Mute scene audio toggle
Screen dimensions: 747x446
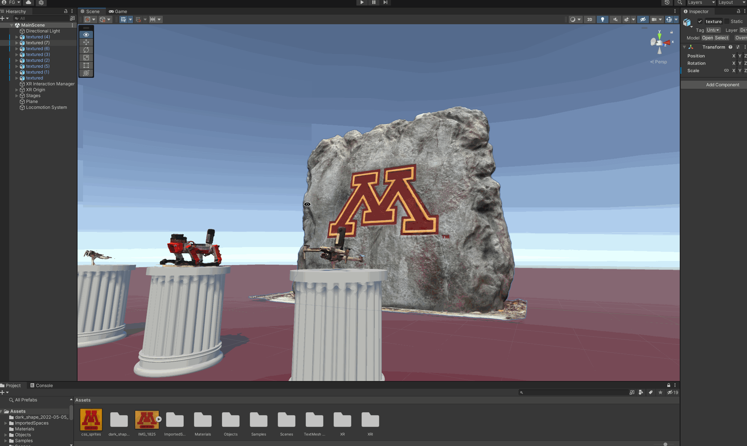pyautogui.click(x=615, y=19)
